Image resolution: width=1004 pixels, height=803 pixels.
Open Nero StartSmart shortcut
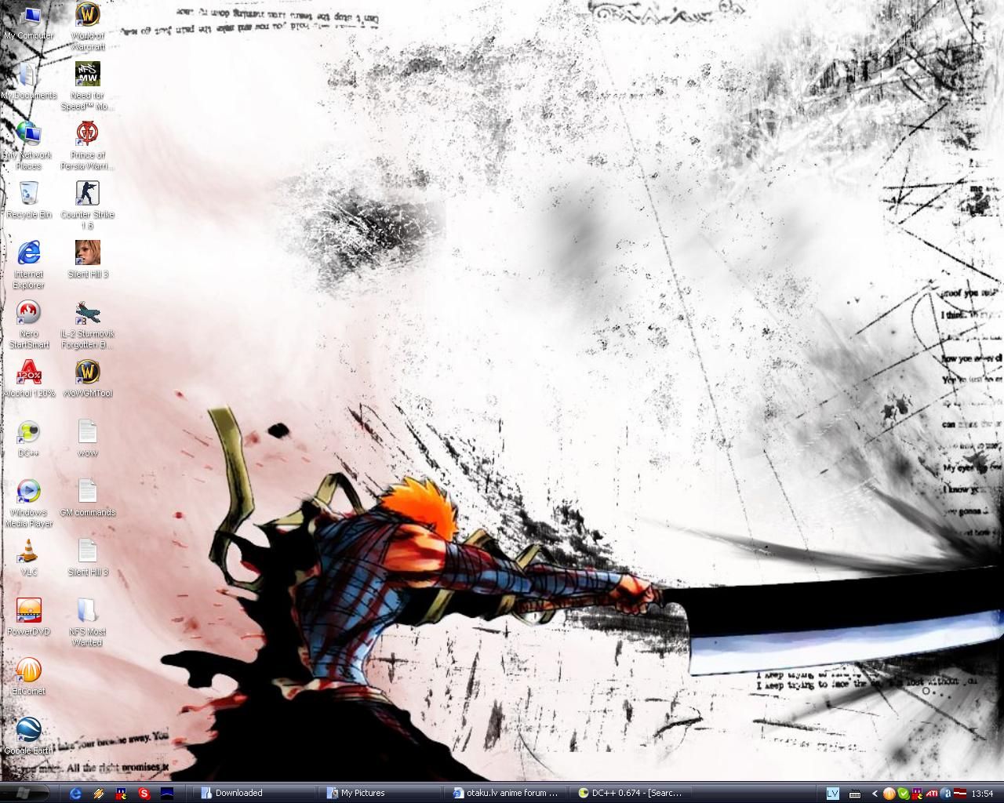pos(29,325)
